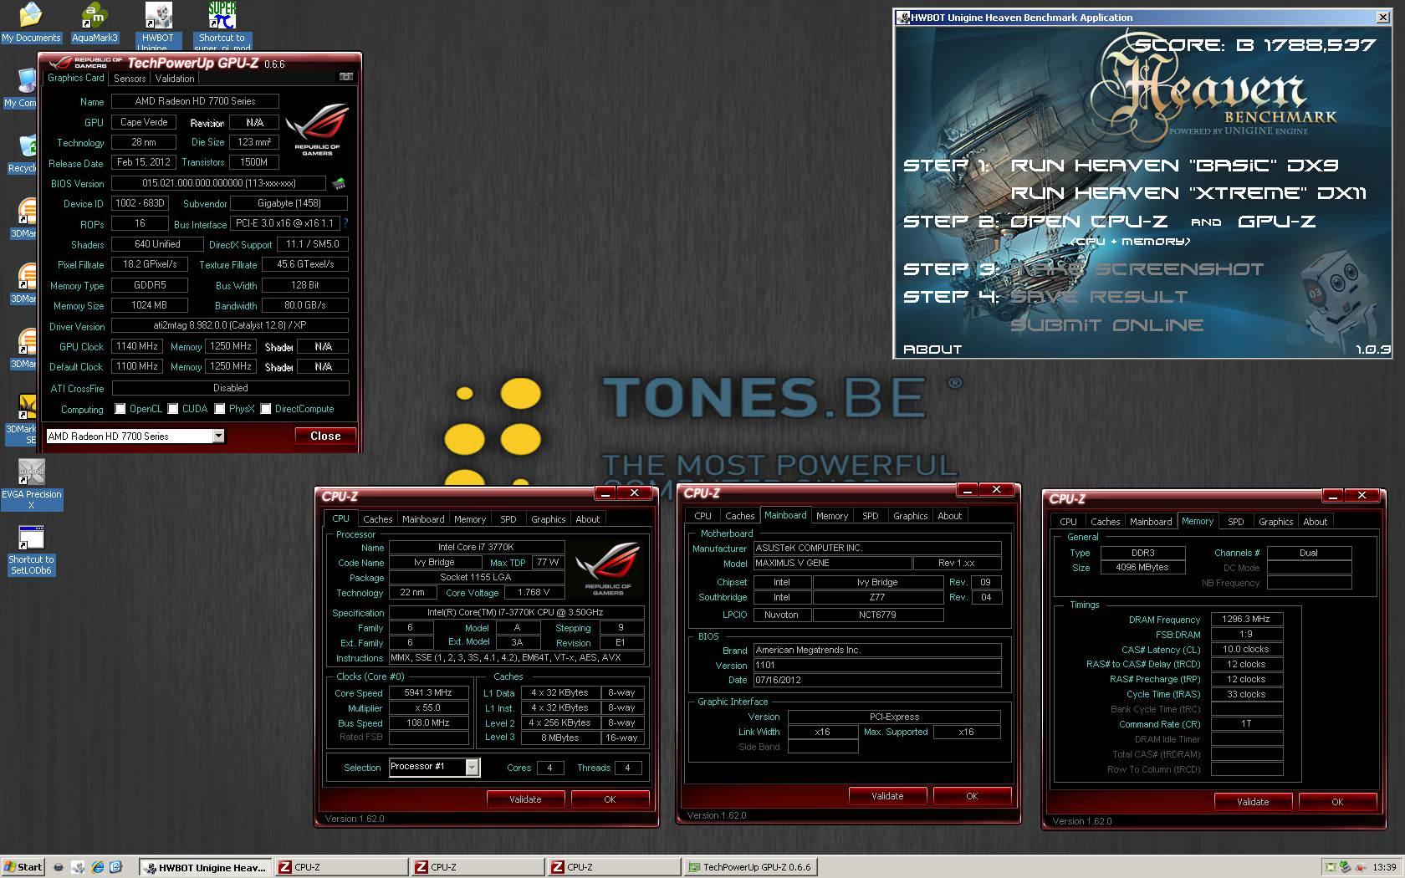Open the My Documents desktop icon

click(x=31, y=23)
